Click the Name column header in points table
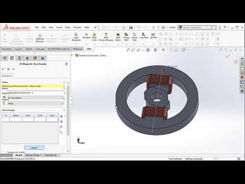245x184 pixels. [x=16, y=116]
